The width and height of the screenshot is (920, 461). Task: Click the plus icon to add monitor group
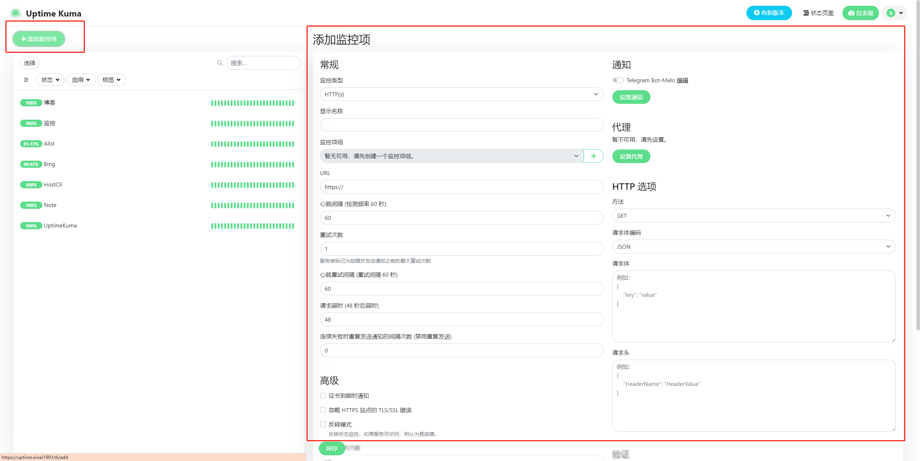click(593, 156)
